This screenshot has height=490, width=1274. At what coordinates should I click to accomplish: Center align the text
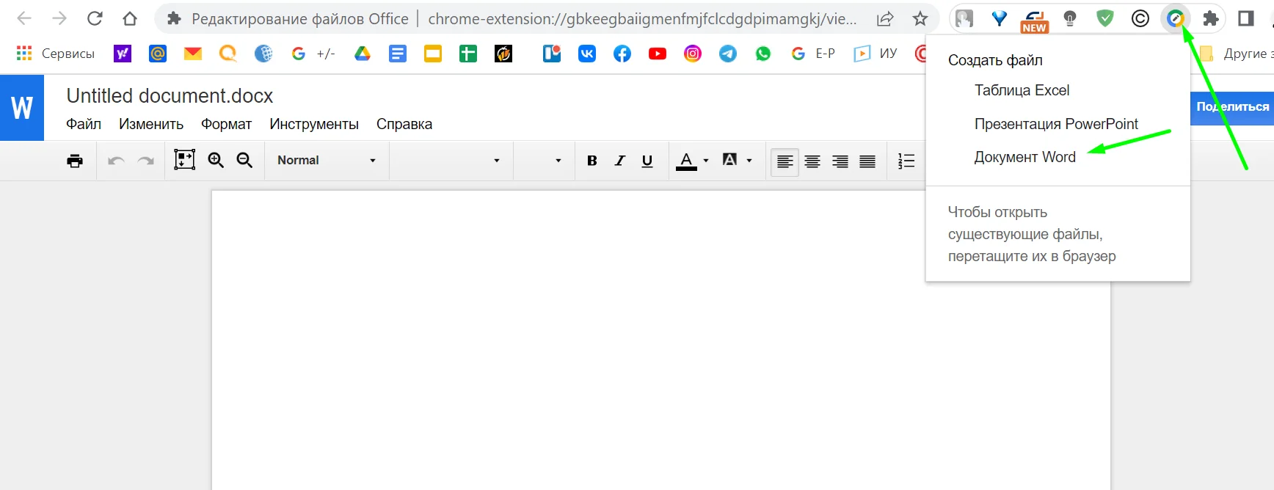(x=812, y=161)
